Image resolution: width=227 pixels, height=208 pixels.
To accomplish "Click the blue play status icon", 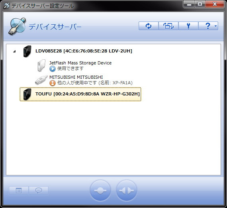I will coord(53,69).
